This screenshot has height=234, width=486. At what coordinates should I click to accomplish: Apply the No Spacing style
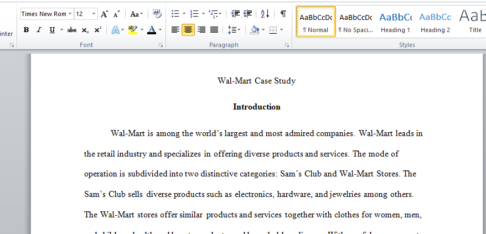coord(355,22)
